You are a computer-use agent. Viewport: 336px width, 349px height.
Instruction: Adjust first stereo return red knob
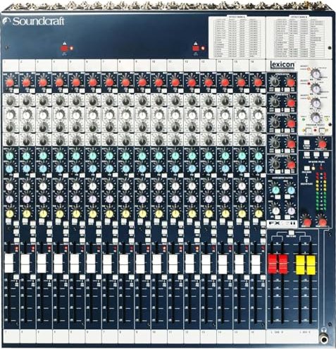click(x=291, y=82)
